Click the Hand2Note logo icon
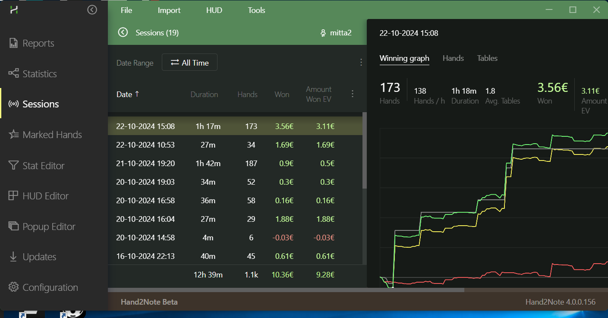This screenshot has width=608, height=318. [x=14, y=10]
